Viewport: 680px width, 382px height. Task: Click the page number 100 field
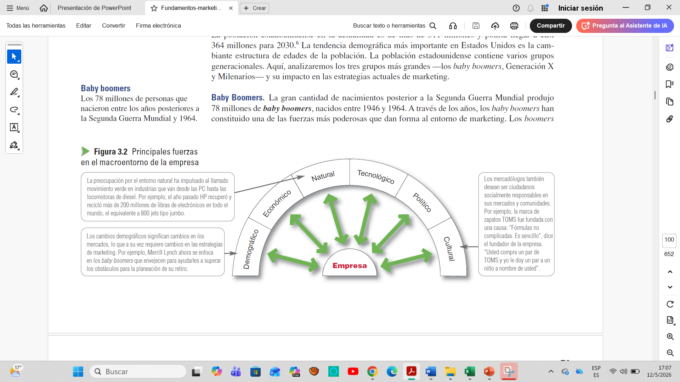[669, 240]
